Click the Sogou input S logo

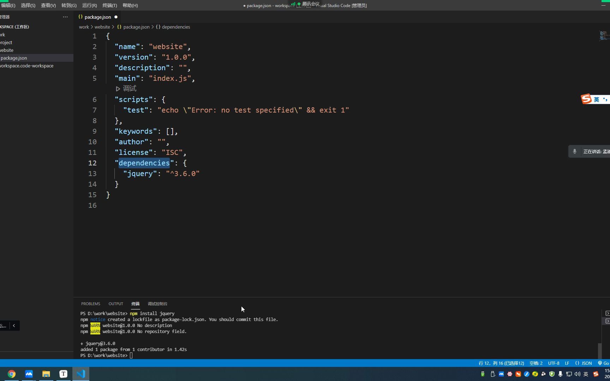tap(586, 99)
